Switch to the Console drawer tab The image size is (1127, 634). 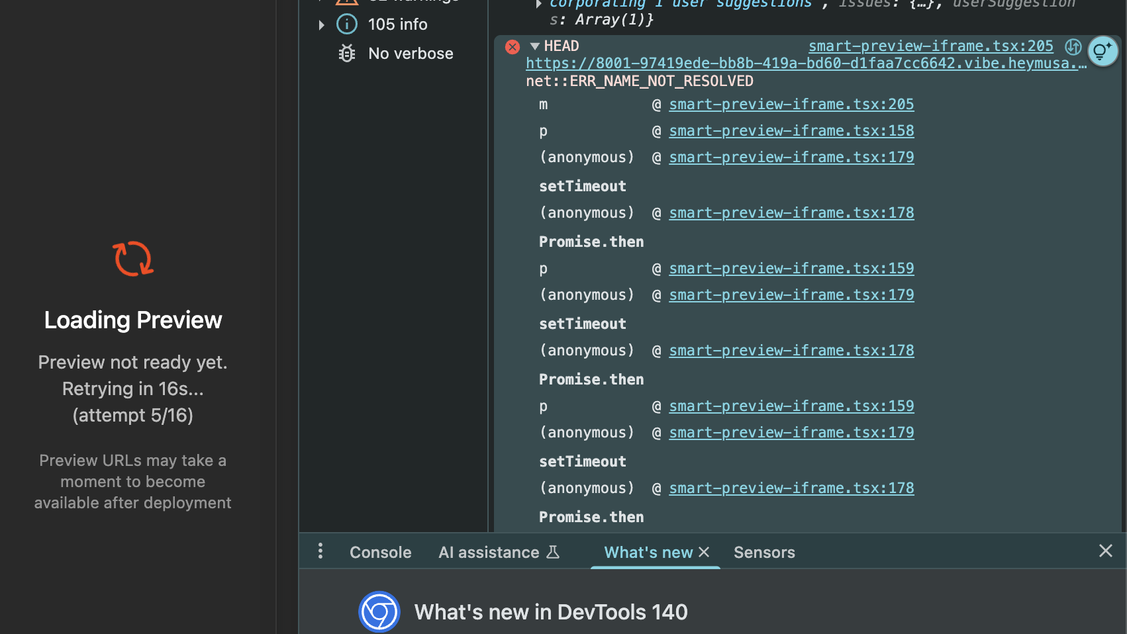(380, 553)
